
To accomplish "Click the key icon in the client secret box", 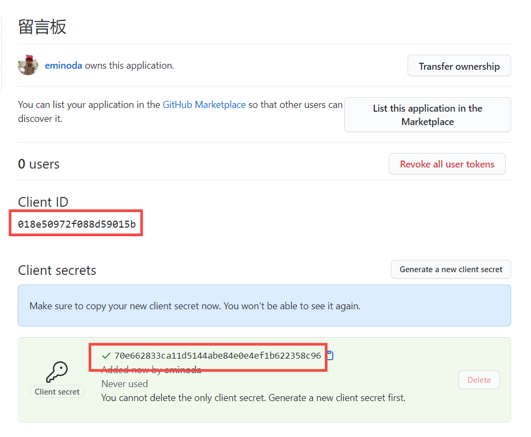I will (57, 371).
